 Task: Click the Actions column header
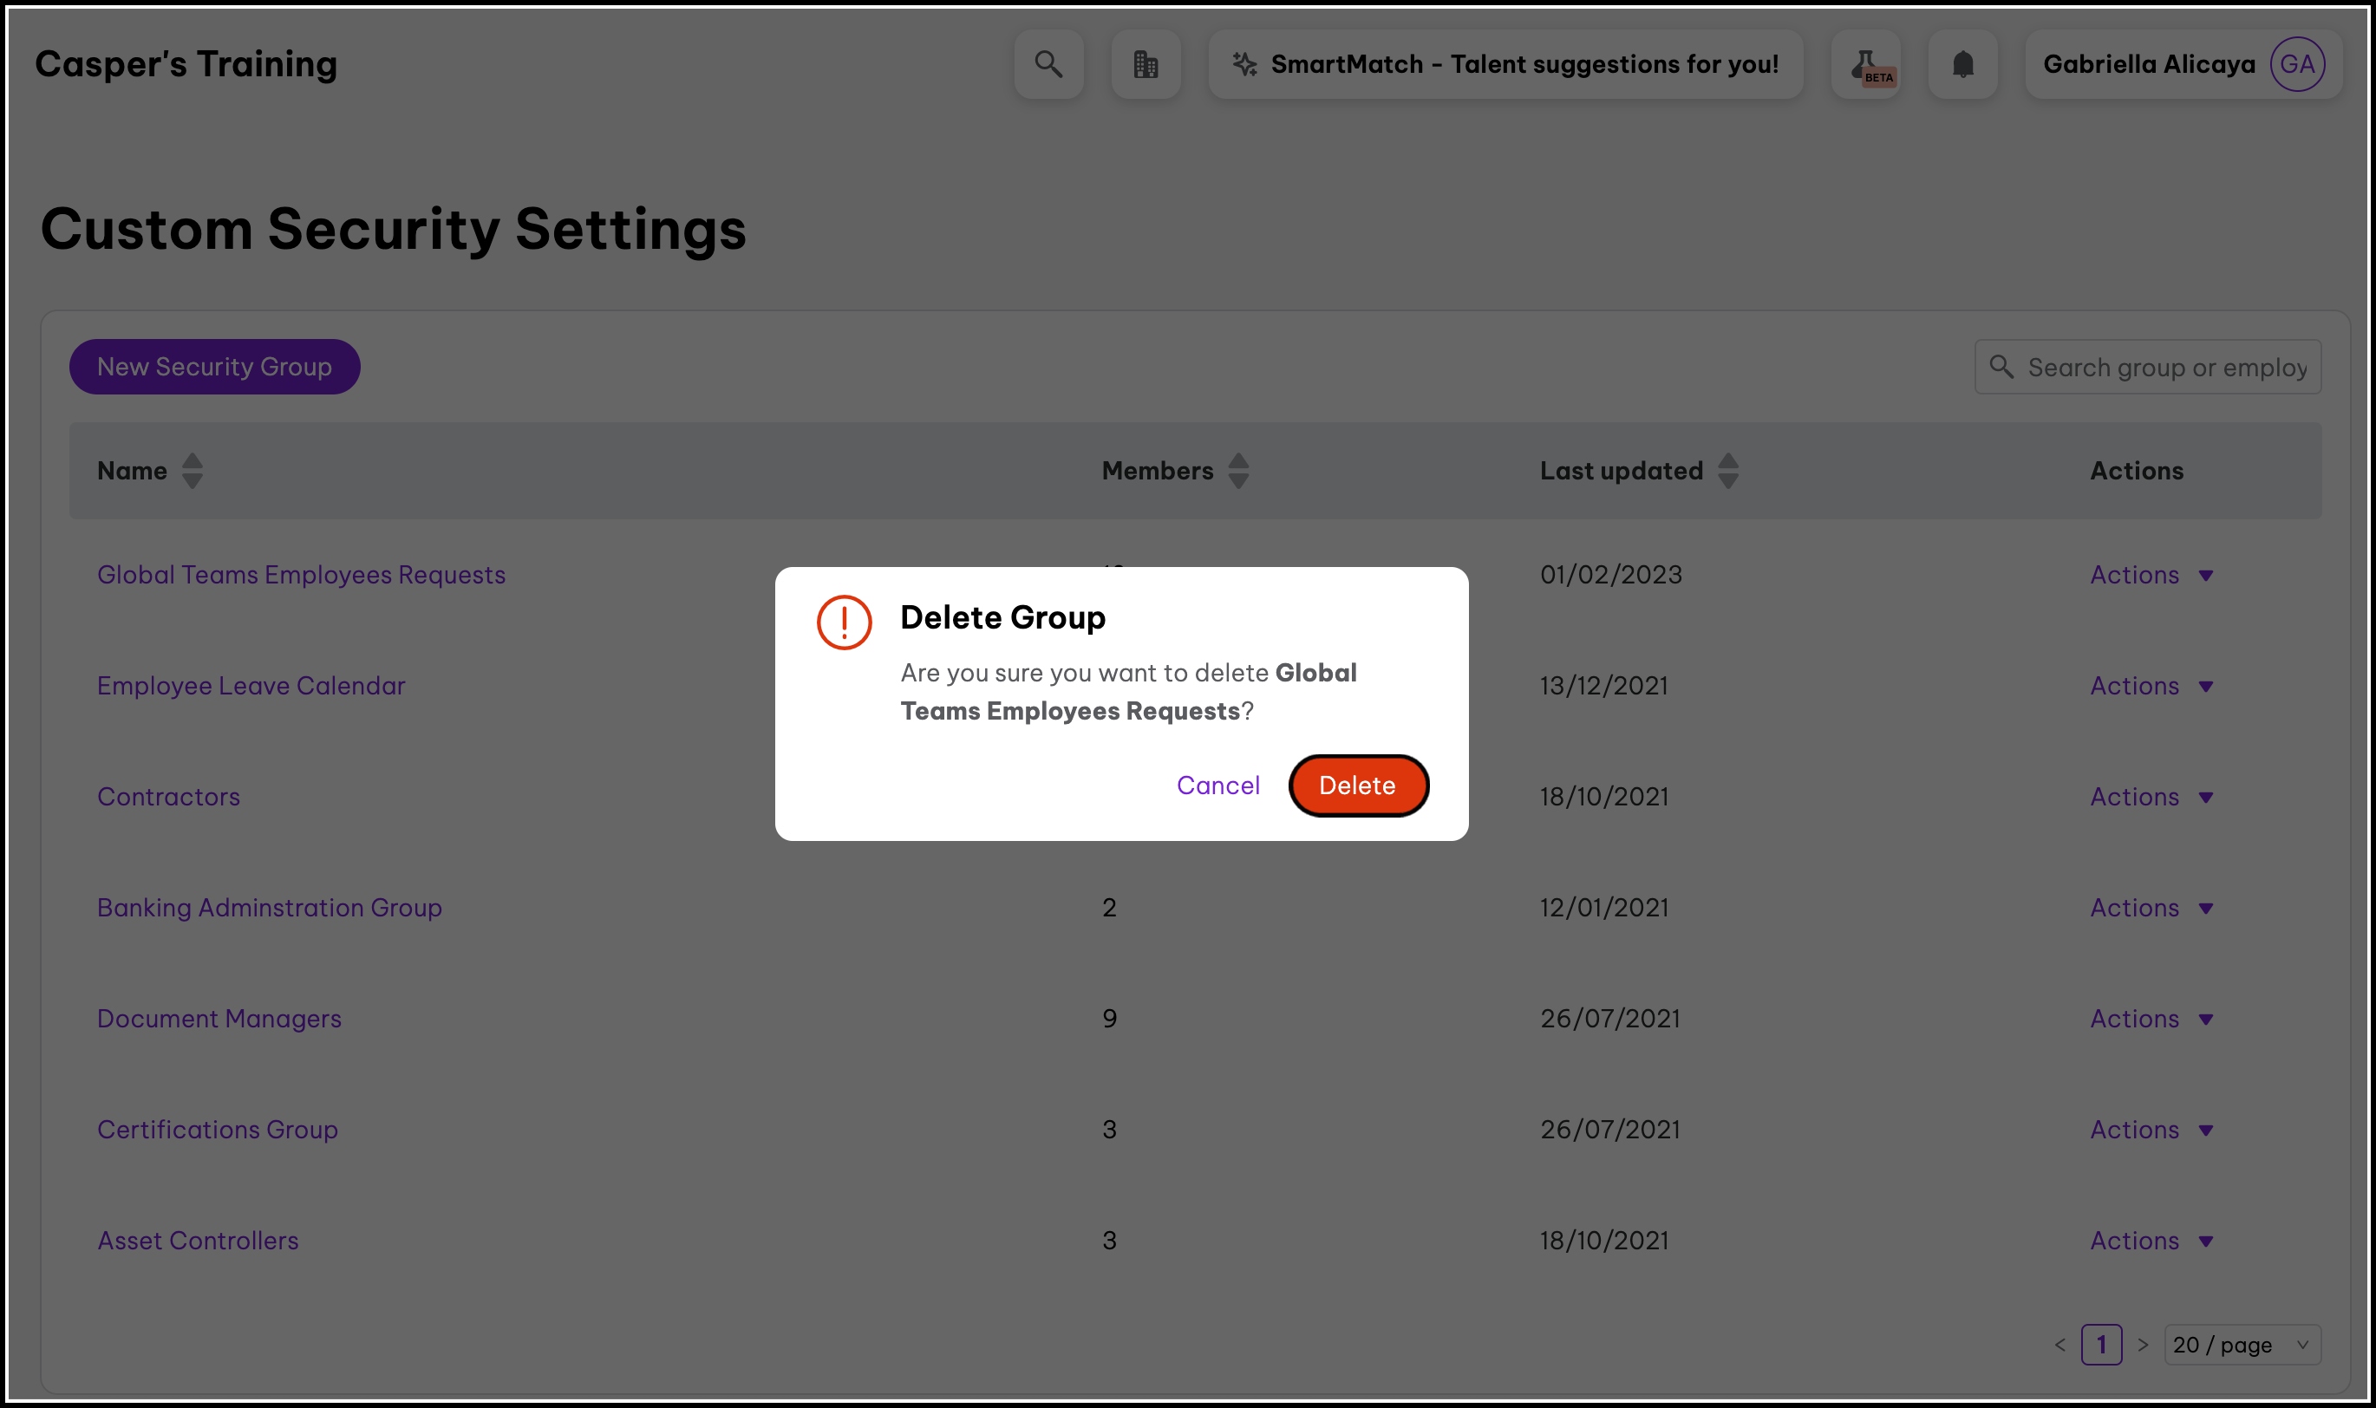tap(2136, 471)
